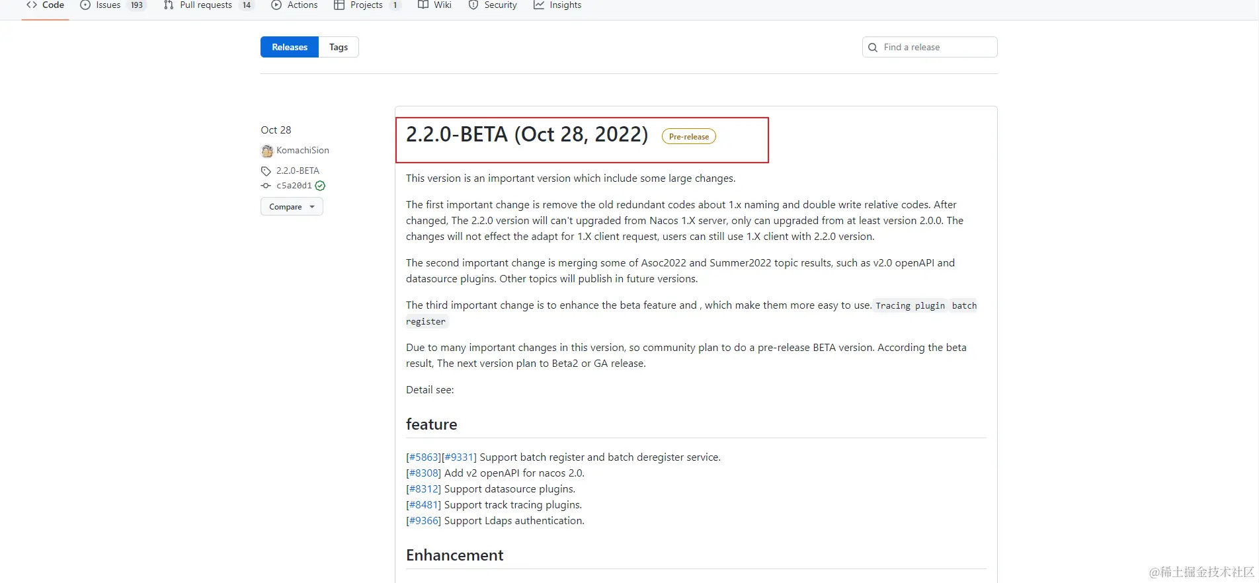The height and width of the screenshot is (583, 1259).
Task: Open issue link #9331
Action: pos(459,457)
